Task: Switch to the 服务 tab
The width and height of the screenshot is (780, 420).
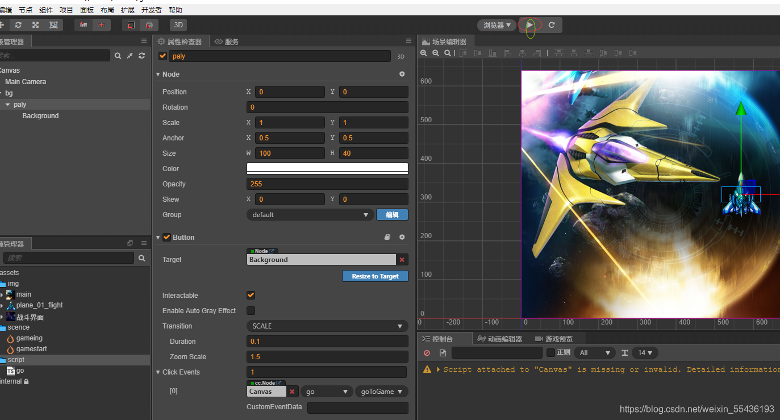Action: [227, 41]
